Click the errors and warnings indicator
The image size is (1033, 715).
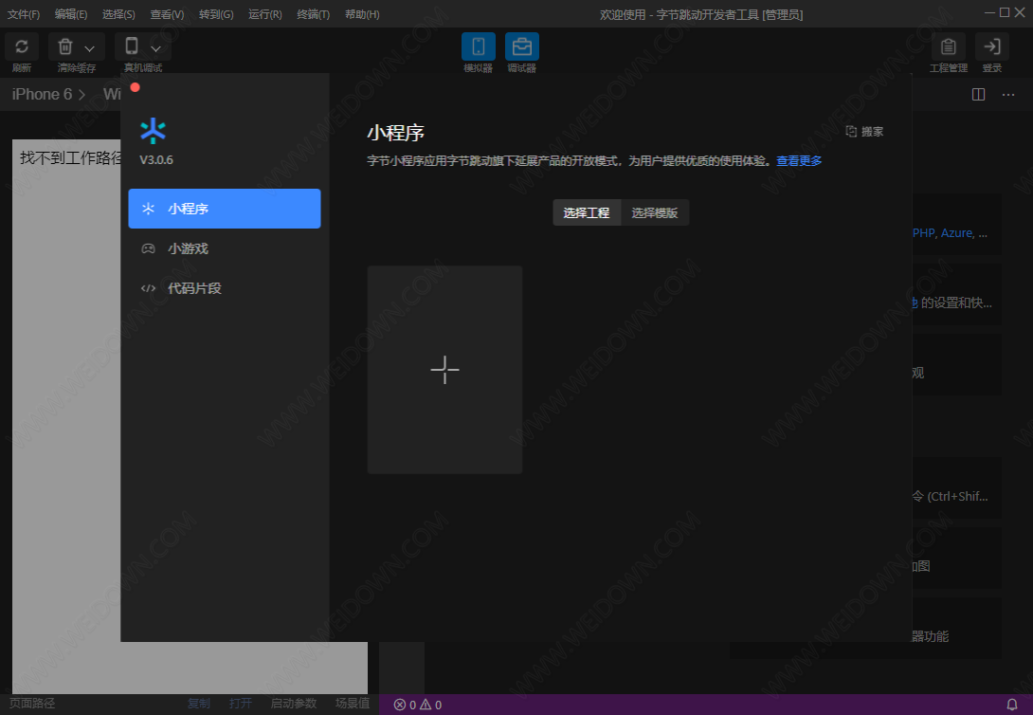[418, 705]
